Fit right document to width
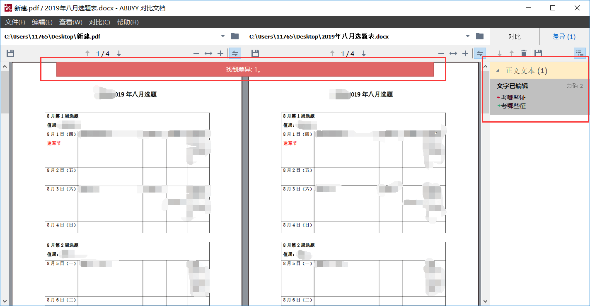 click(453, 53)
